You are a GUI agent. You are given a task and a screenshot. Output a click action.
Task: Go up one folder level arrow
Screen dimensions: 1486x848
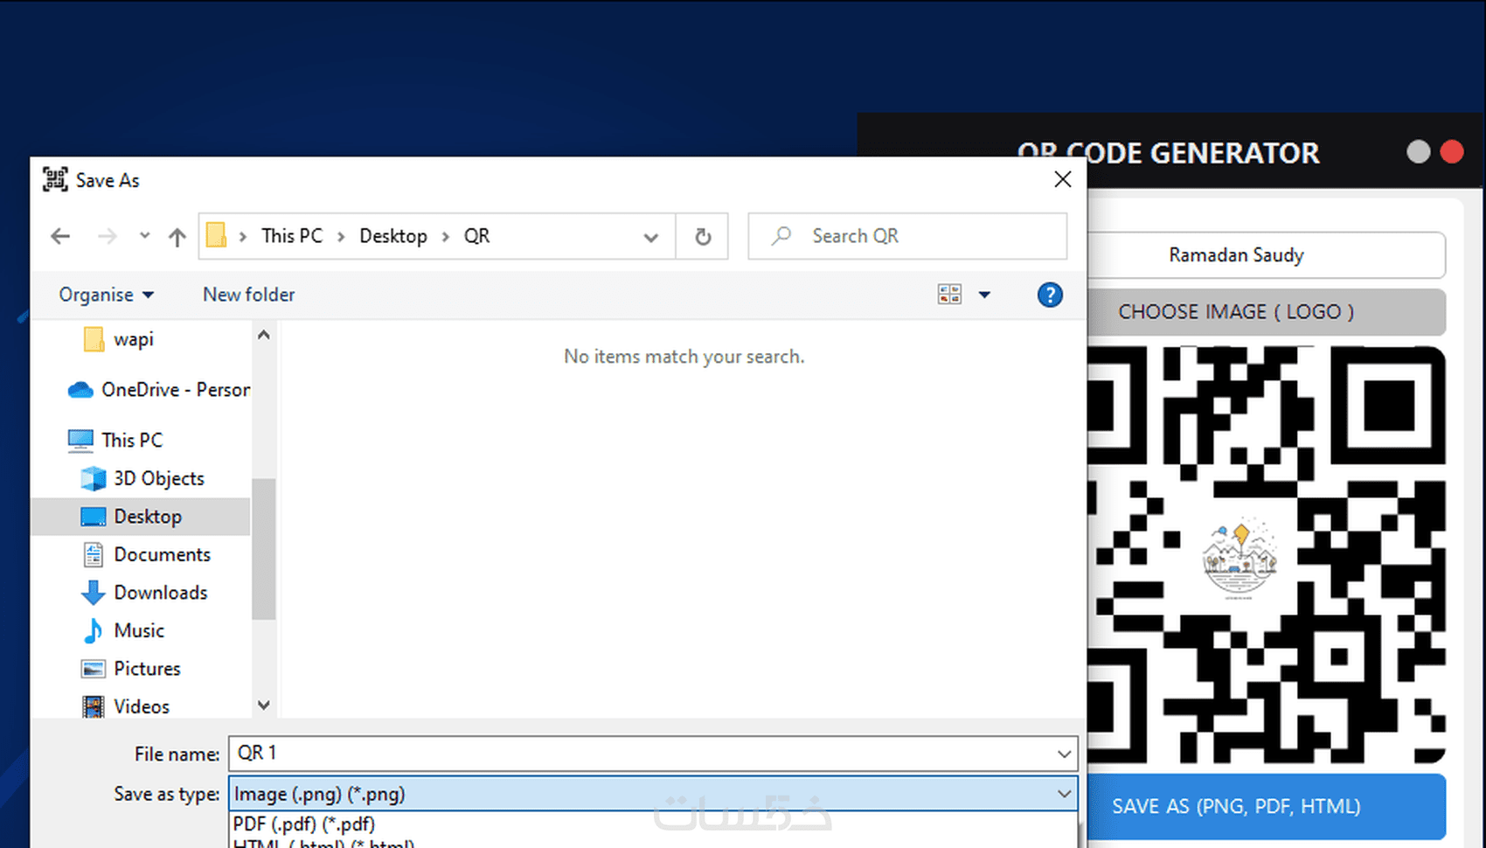coord(177,236)
